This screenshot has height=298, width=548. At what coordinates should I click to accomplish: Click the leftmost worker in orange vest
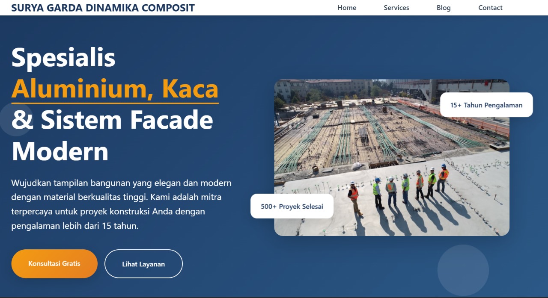354,198
